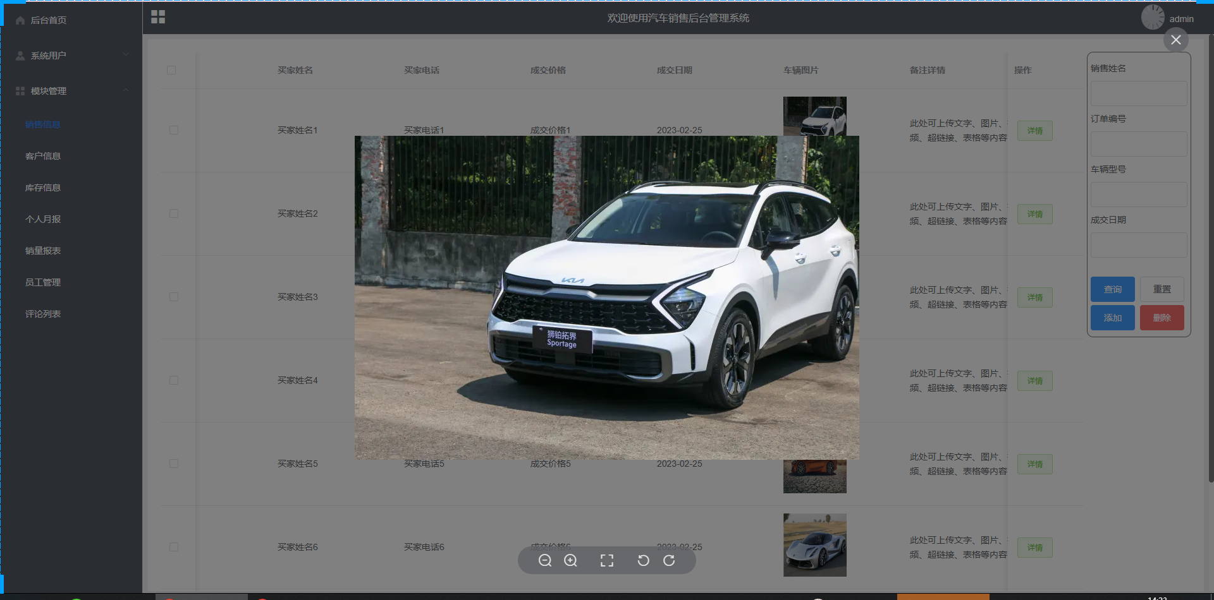Close the image preview overlay

(1175, 40)
